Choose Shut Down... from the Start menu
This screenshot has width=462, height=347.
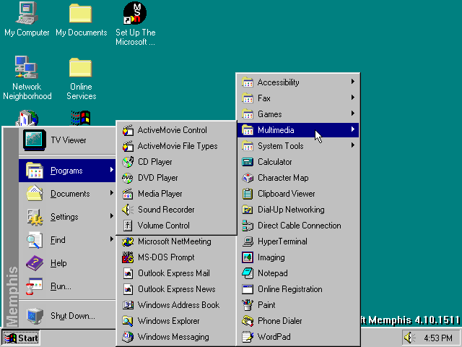click(67, 316)
